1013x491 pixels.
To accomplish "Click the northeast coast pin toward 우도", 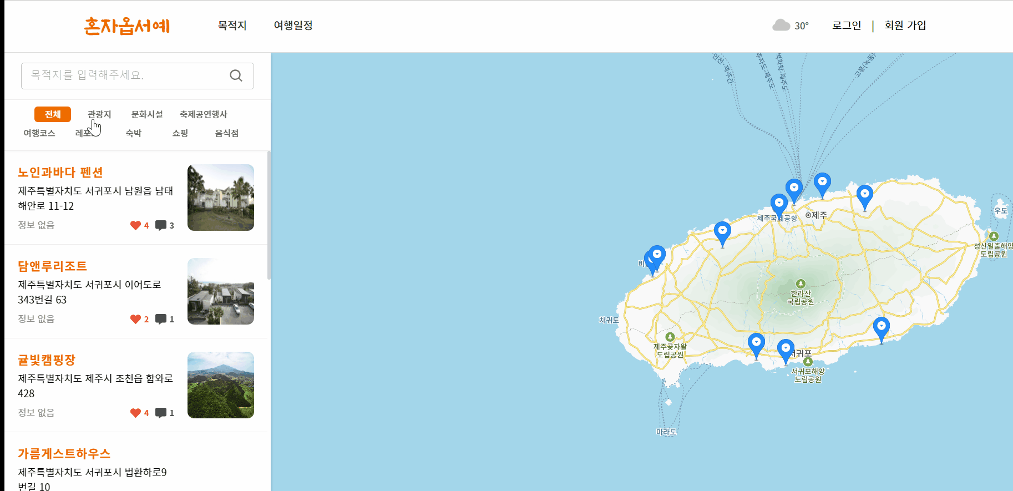I will (x=864, y=198).
